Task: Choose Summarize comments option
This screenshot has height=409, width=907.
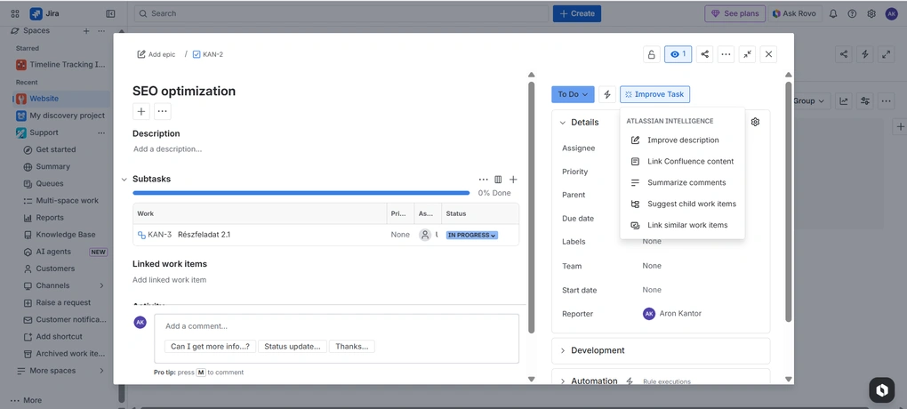Action: [682, 183]
